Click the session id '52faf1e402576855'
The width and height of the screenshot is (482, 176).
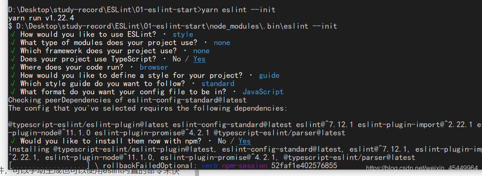[304, 166]
